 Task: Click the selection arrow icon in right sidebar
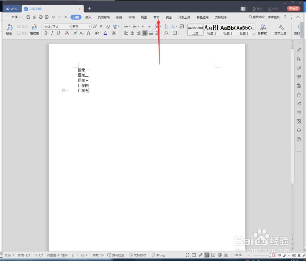tap(299, 59)
